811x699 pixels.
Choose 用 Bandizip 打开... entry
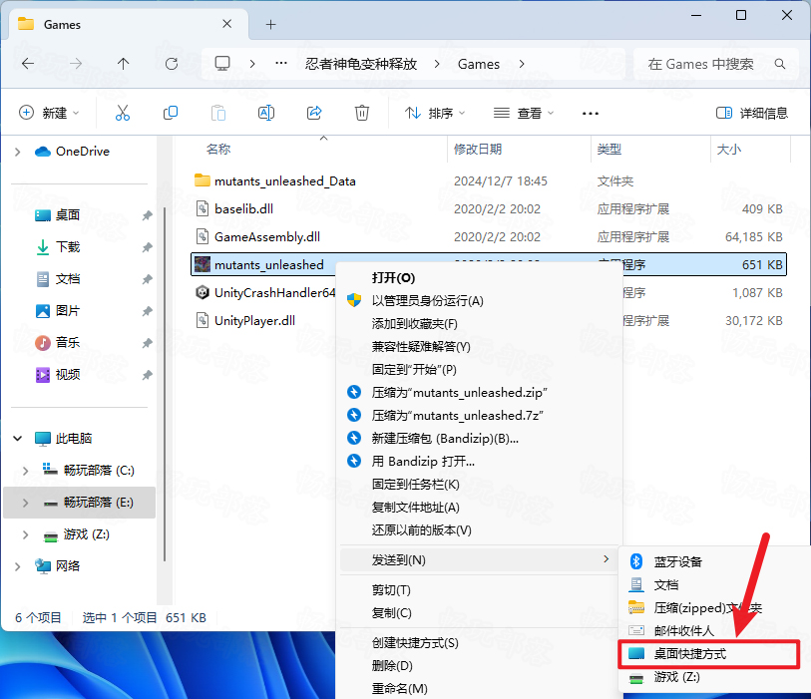coord(481,461)
